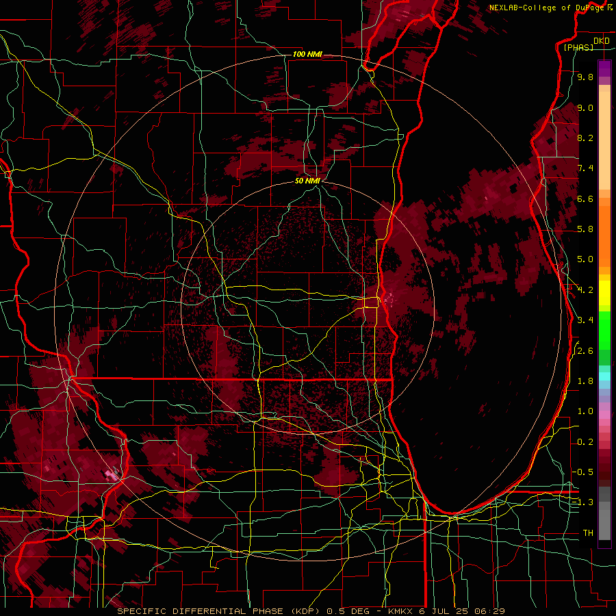The height and width of the screenshot is (616, 616).
Task: Pick the pink band of the color bar
Action: pyautogui.click(x=604, y=415)
